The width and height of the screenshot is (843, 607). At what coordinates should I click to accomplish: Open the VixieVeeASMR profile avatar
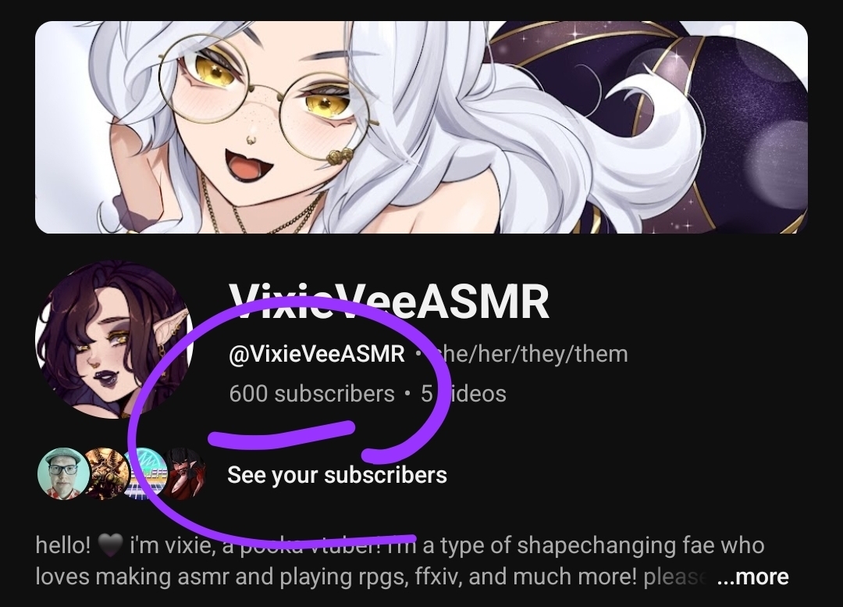115,340
